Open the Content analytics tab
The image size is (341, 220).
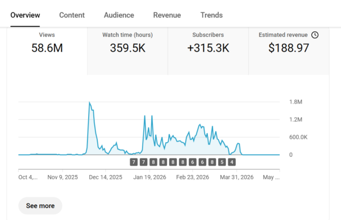72,15
